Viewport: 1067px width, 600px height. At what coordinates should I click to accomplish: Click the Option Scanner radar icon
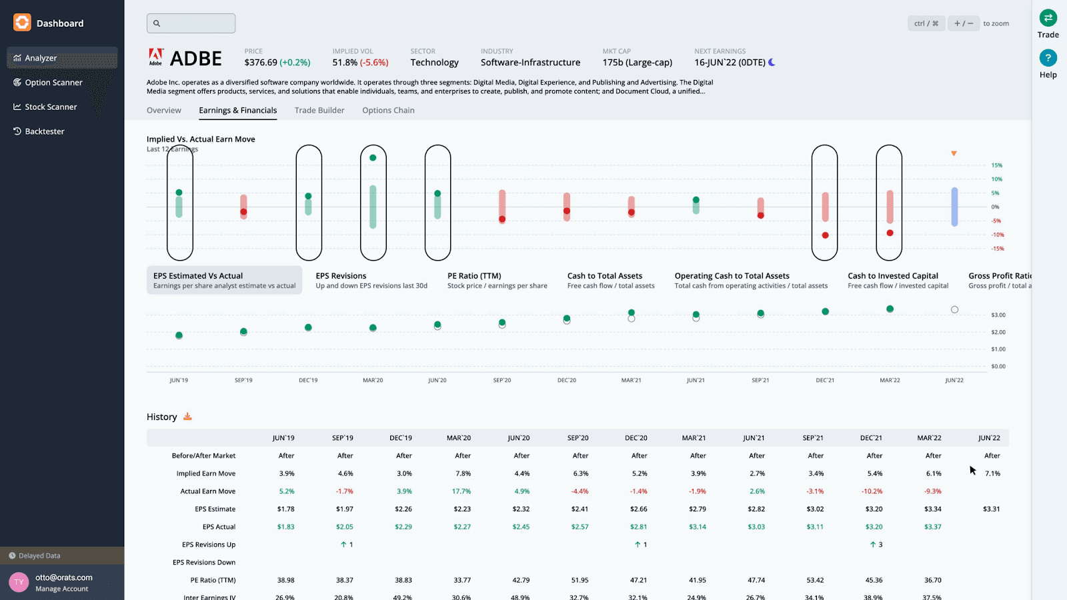pyautogui.click(x=17, y=83)
